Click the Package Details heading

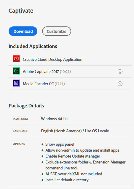tap(26, 106)
